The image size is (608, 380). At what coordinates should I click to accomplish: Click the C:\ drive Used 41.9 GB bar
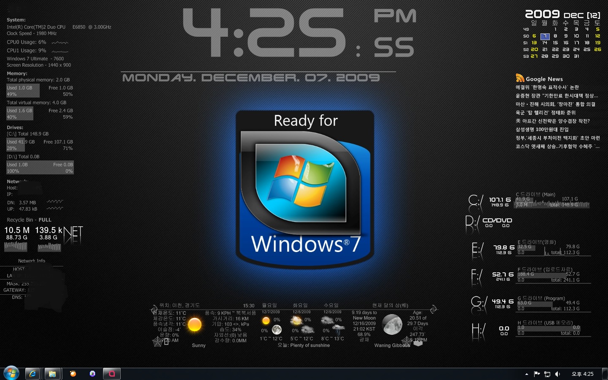point(16,145)
